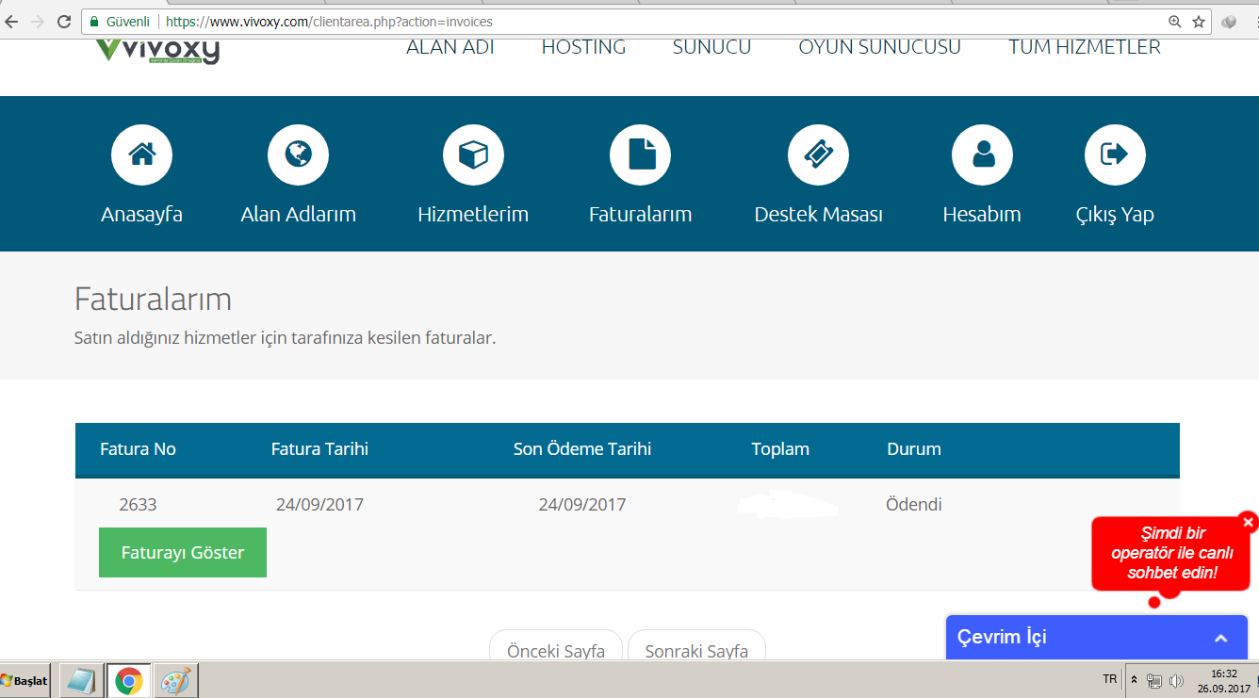Open the TÜM HİZMETLER menu
The height and width of the screenshot is (698, 1259).
[1085, 47]
